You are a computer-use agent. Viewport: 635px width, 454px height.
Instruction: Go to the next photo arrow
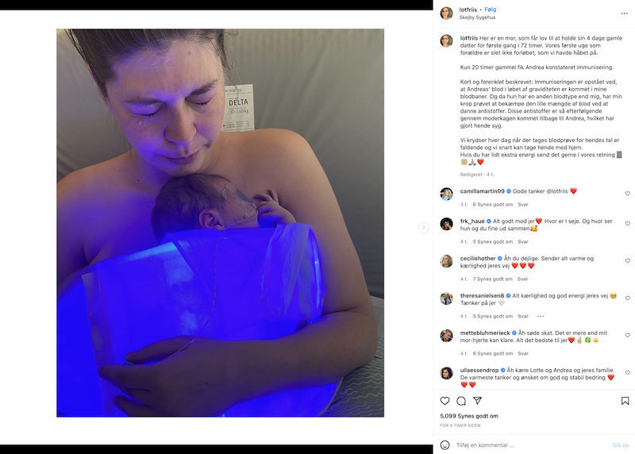point(424,227)
